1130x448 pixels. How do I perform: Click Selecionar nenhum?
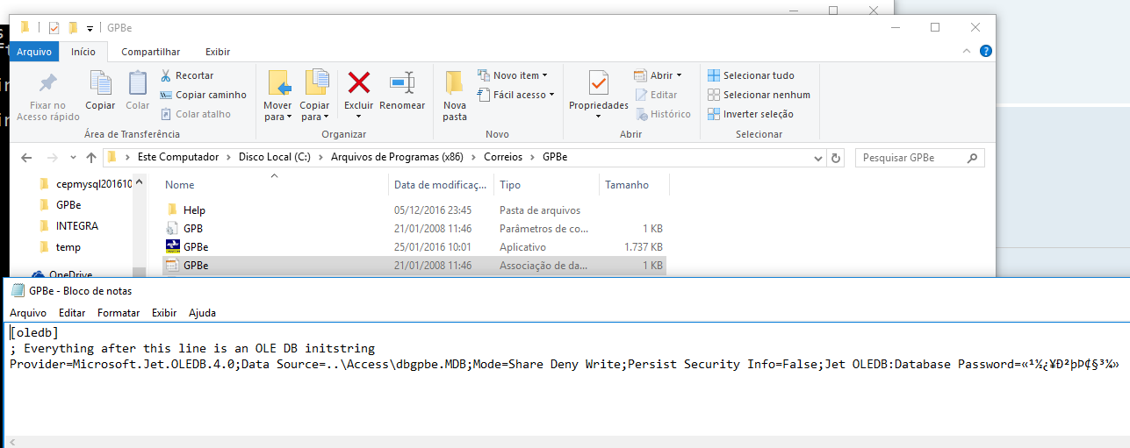(759, 95)
